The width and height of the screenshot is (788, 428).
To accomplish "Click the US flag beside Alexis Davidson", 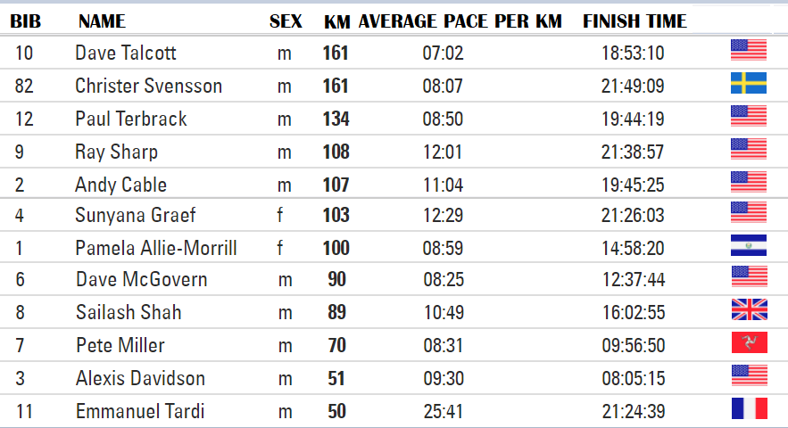I will tap(750, 375).
